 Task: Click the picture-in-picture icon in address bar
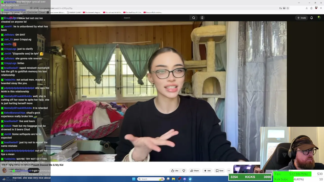280,8
